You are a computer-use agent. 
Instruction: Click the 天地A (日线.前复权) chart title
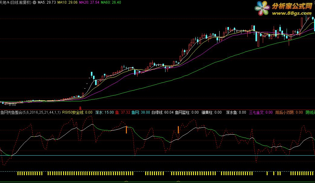click(x=16, y=2)
